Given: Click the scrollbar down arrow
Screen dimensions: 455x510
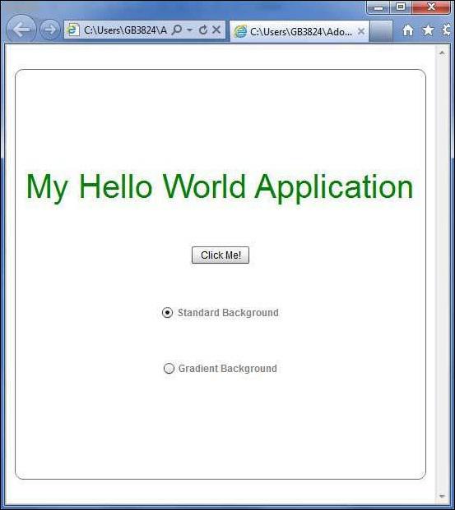Looking at the screenshot, I should [x=442, y=496].
